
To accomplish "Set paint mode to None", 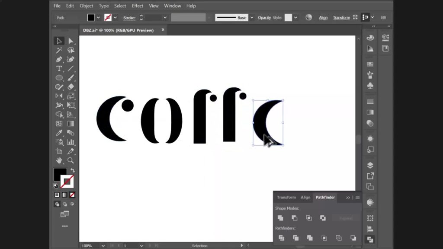I will (x=72, y=195).
